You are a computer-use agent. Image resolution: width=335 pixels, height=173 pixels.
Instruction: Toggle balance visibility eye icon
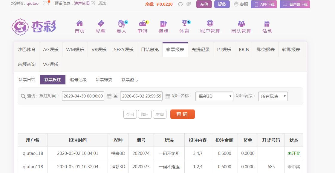tap(188, 4)
